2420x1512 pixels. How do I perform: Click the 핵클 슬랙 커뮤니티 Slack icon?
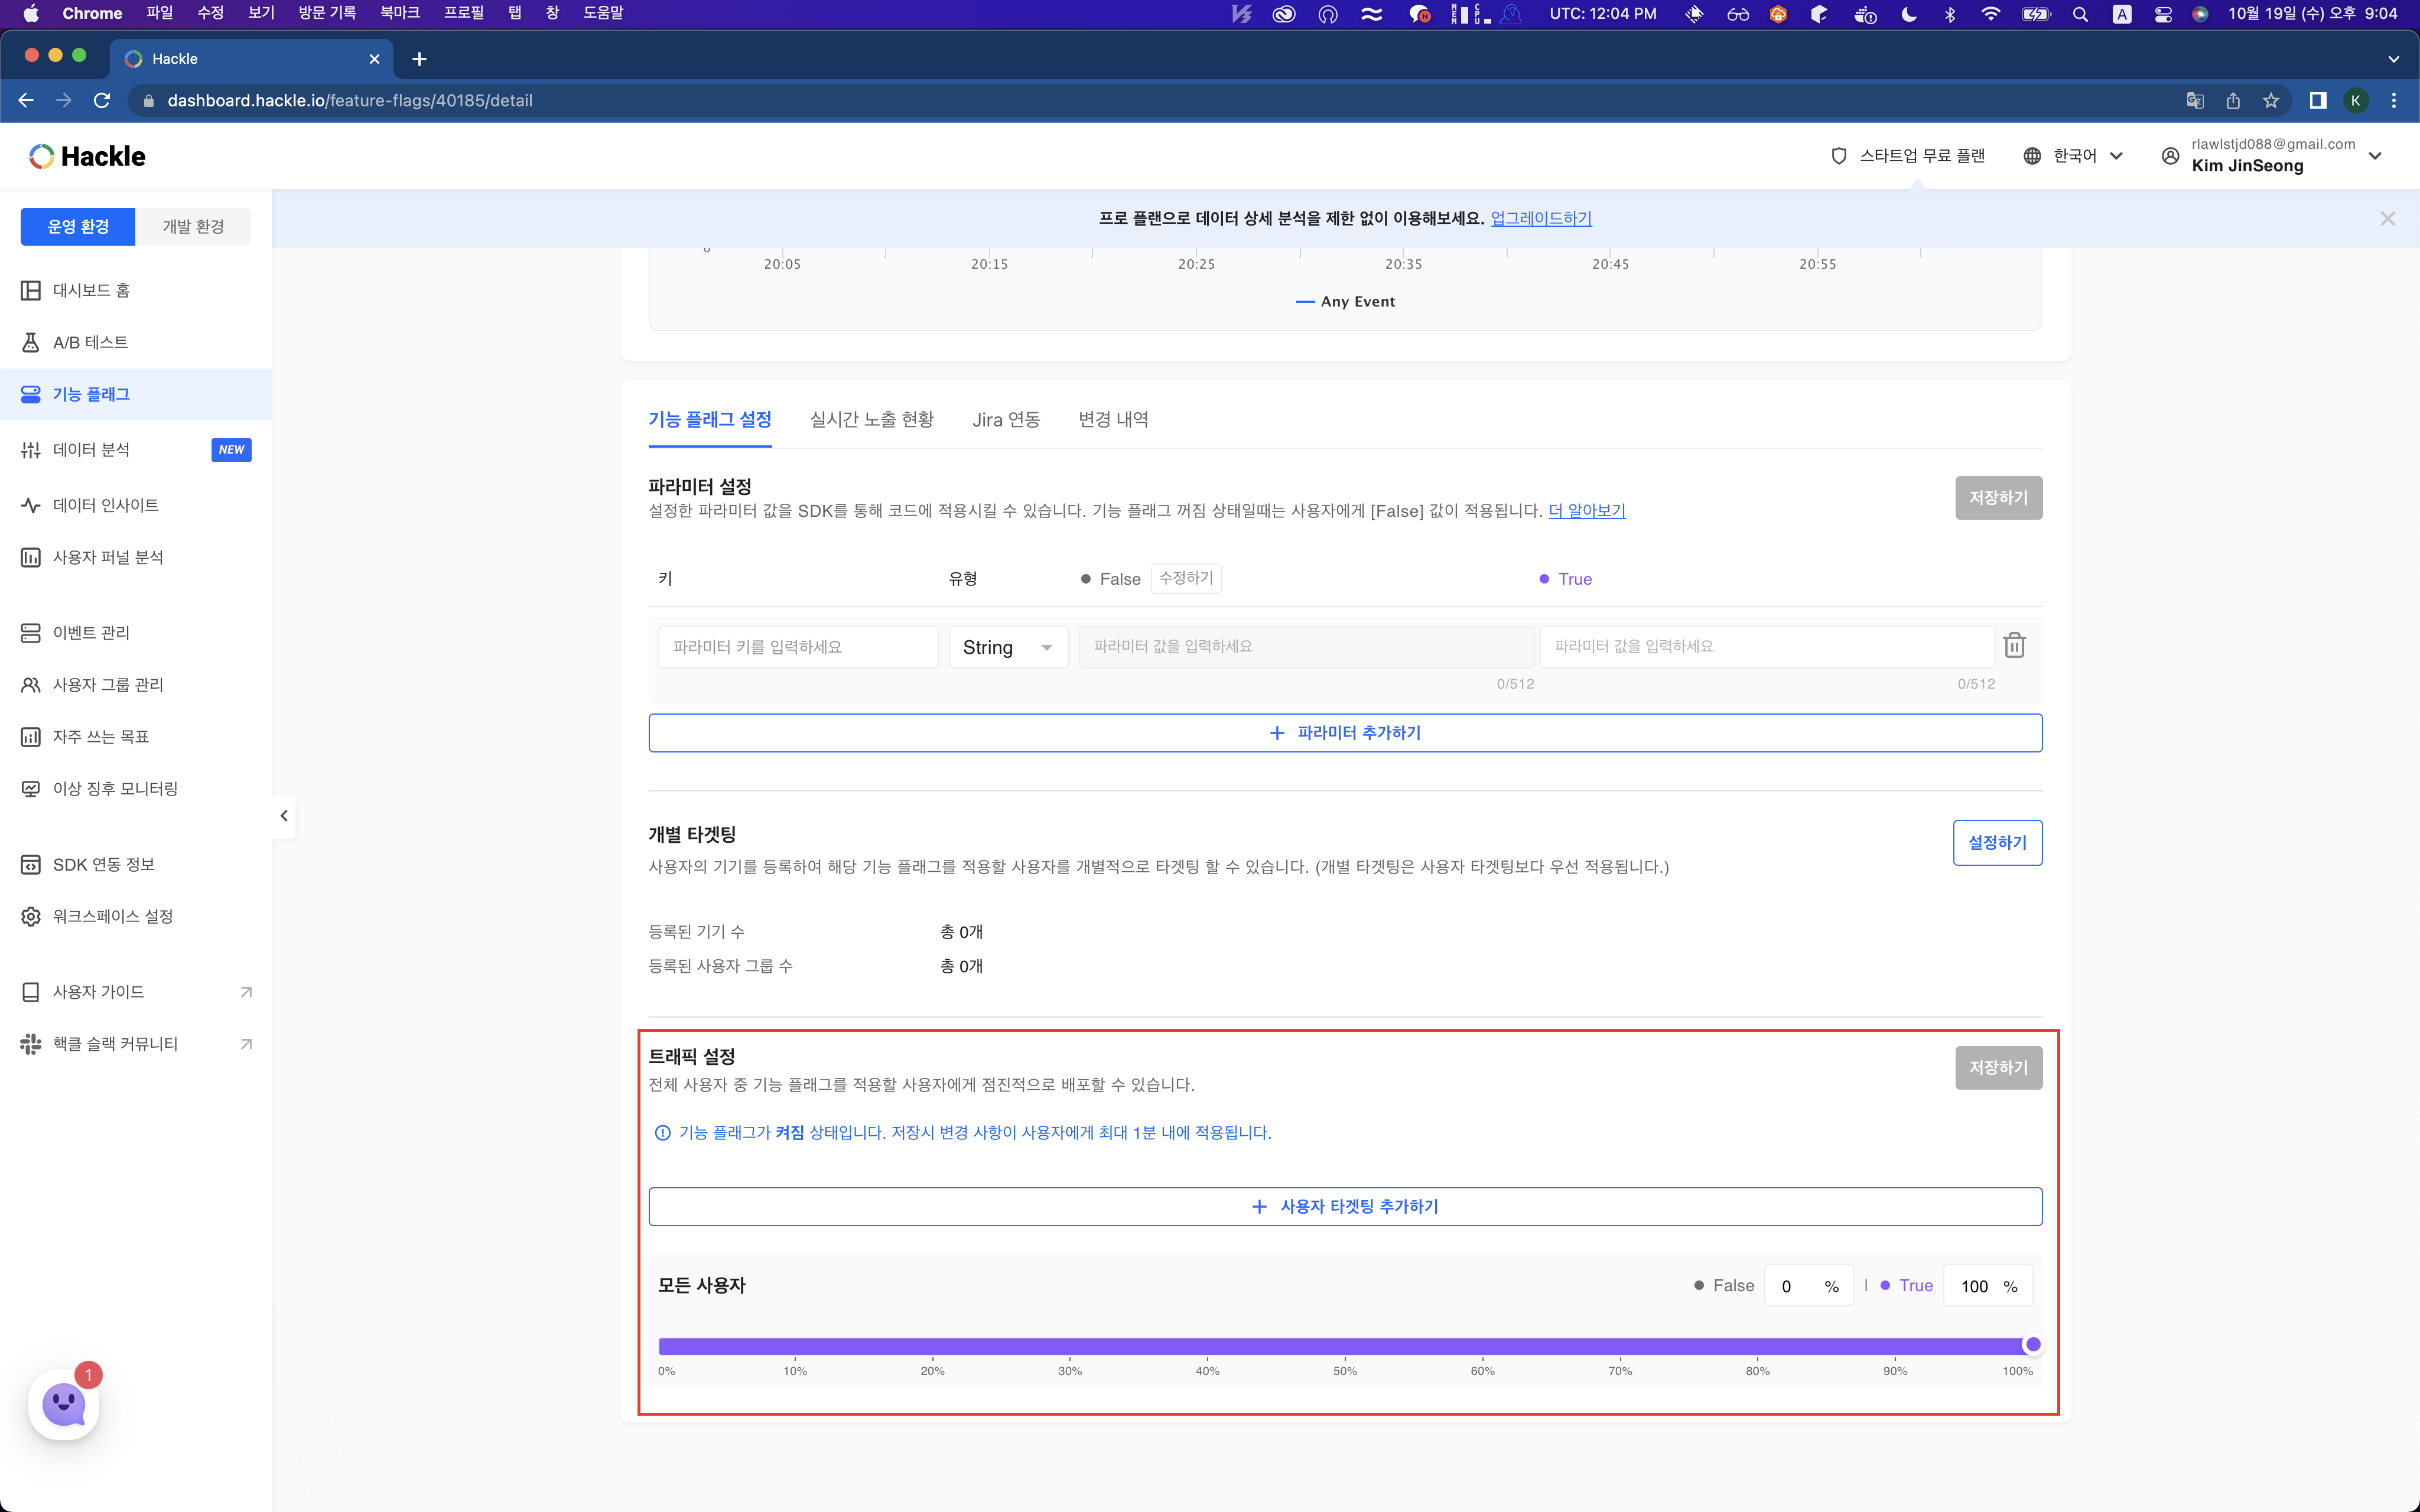[x=31, y=1044]
